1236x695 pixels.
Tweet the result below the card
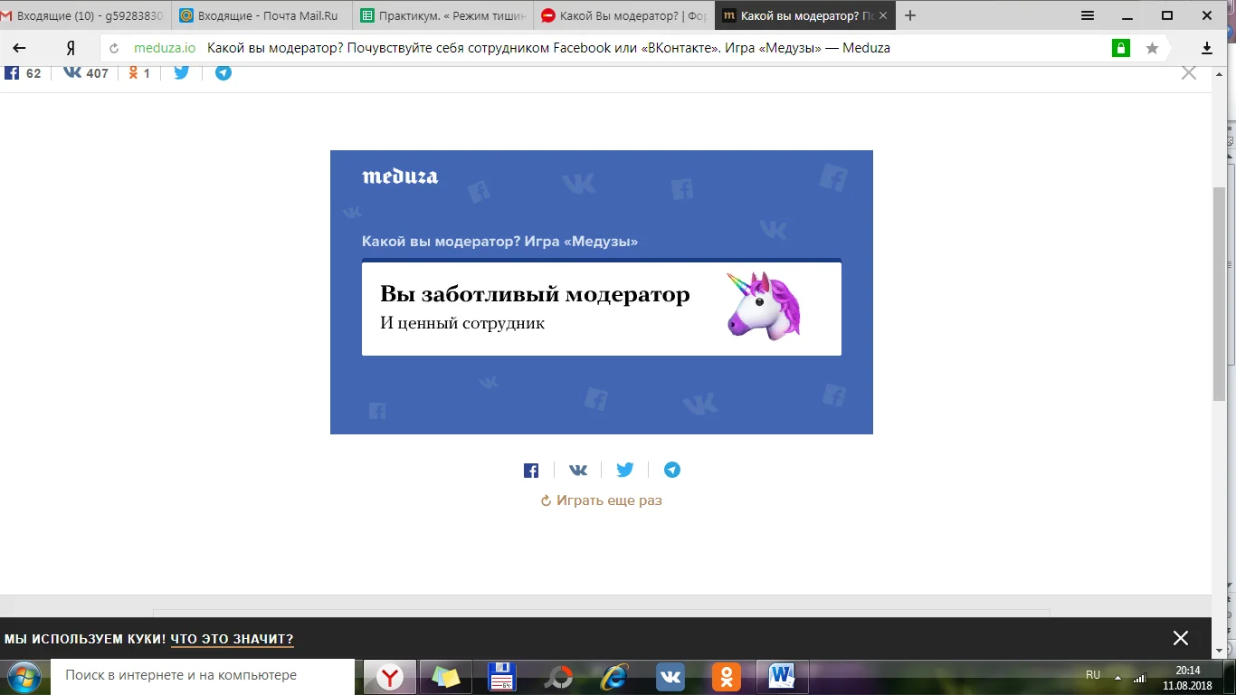click(x=625, y=470)
